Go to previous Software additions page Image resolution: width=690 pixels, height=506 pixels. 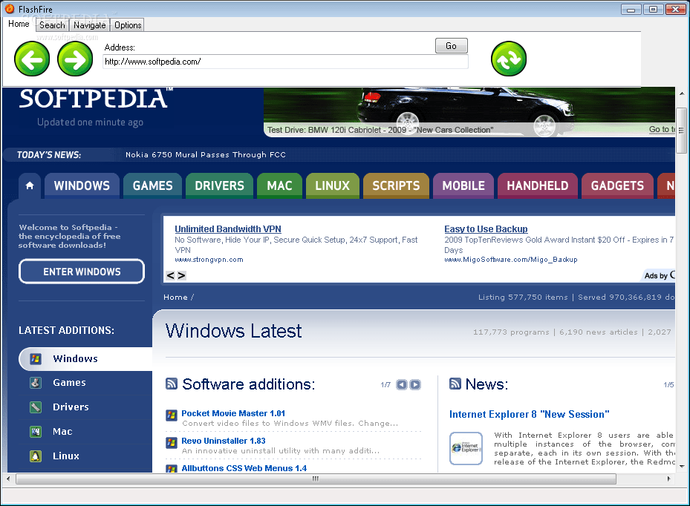[401, 384]
